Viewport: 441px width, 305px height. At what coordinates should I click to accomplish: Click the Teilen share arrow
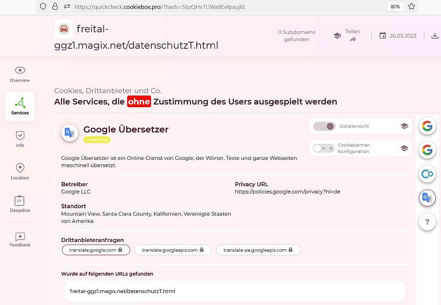(353, 40)
